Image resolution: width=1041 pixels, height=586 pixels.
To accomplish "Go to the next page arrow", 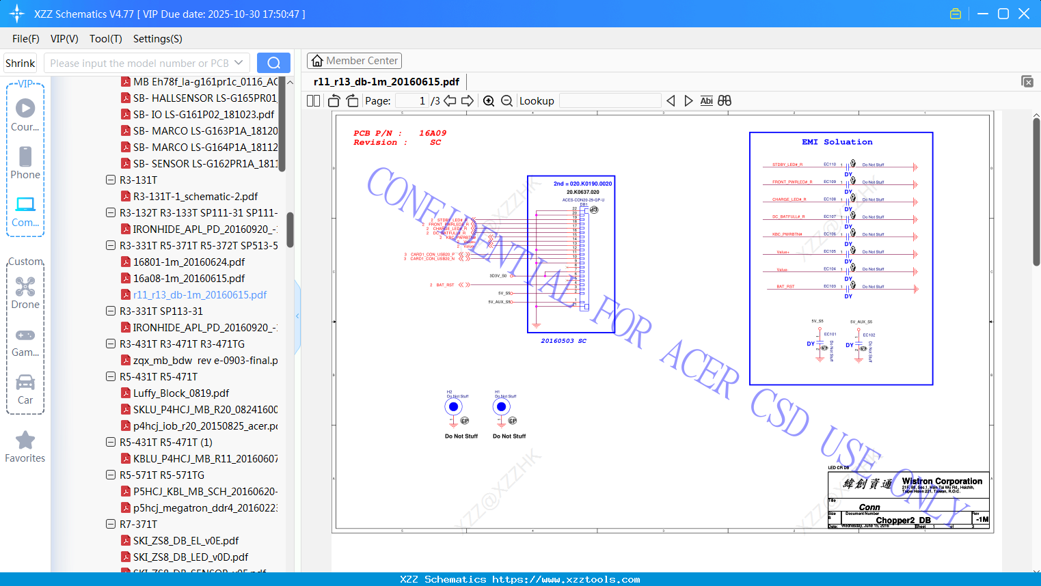I will tap(468, 101).
